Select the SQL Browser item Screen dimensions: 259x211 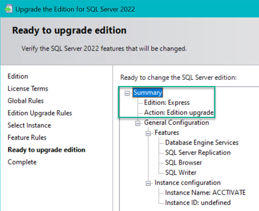184,162
